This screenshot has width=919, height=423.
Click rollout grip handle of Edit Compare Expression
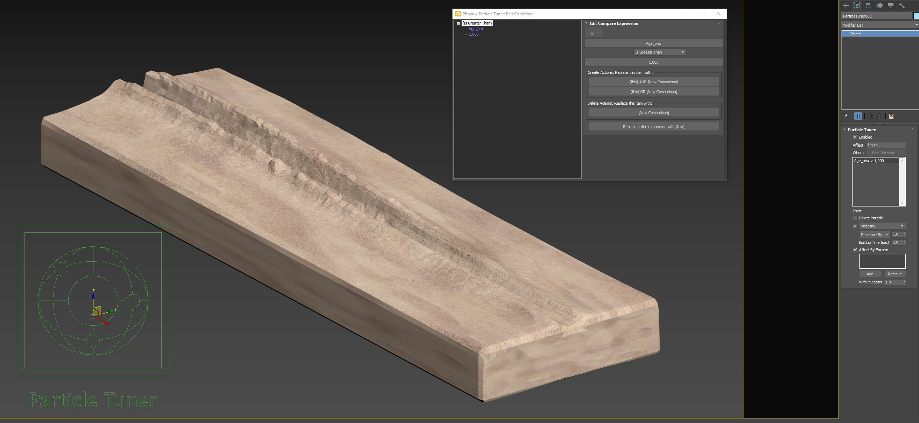[719, 23]
